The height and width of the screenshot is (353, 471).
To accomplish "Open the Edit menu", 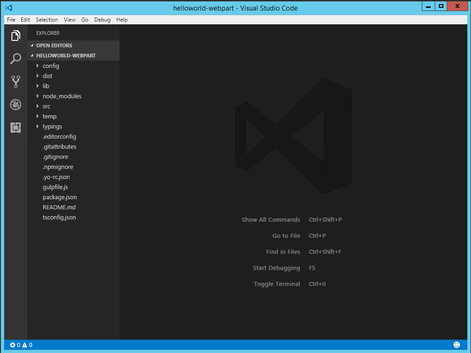I will click(25, 20).
